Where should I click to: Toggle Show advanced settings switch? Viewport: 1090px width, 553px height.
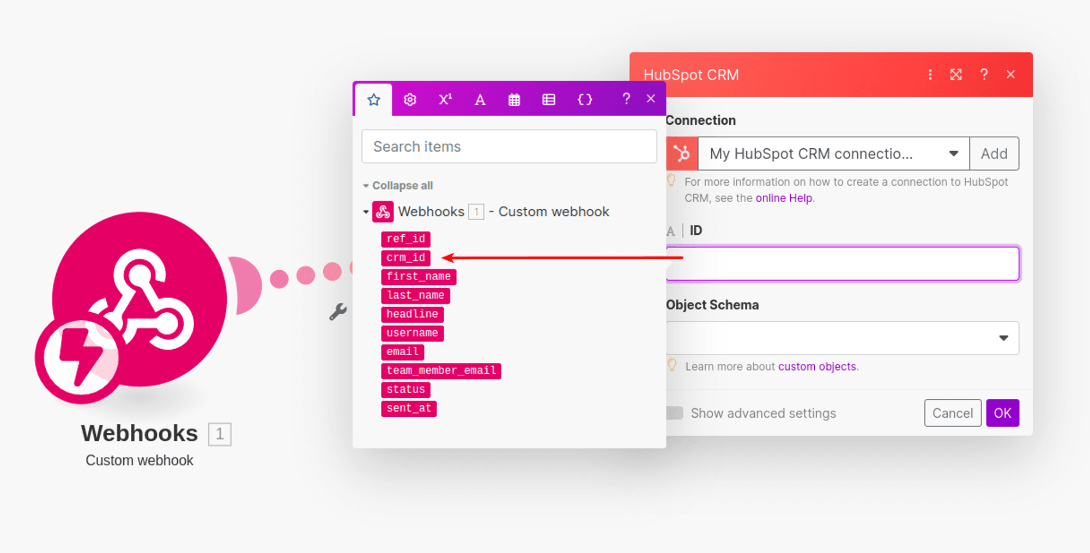pyautogui.click(x=675, y=413)
